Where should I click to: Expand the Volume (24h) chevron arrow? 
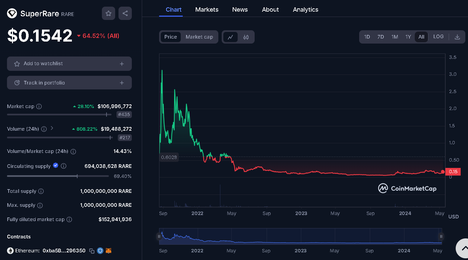[x=52, y=128]
